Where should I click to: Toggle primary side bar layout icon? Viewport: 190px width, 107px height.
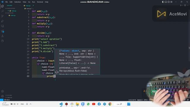[x=163, y=2]
